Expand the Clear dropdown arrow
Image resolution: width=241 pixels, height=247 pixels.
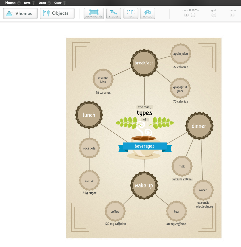pyautogui.click(x=65, y=3)
